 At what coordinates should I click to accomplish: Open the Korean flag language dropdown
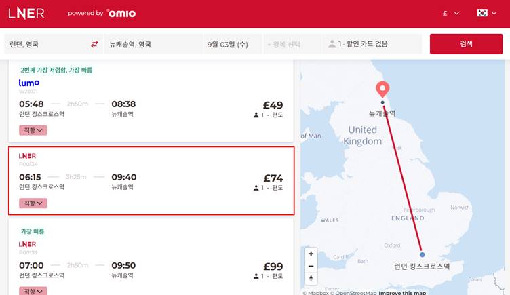point(486,14)
